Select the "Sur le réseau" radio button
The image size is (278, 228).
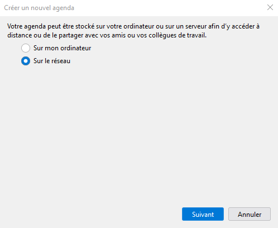click(26, 61)
